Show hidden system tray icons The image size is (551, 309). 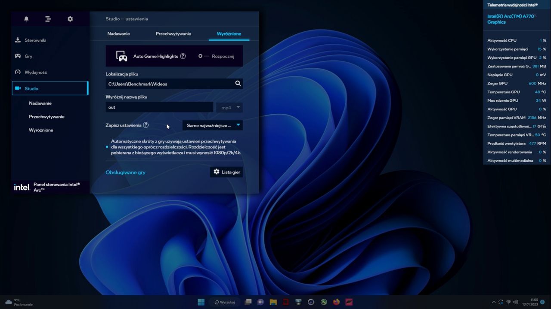494,302
